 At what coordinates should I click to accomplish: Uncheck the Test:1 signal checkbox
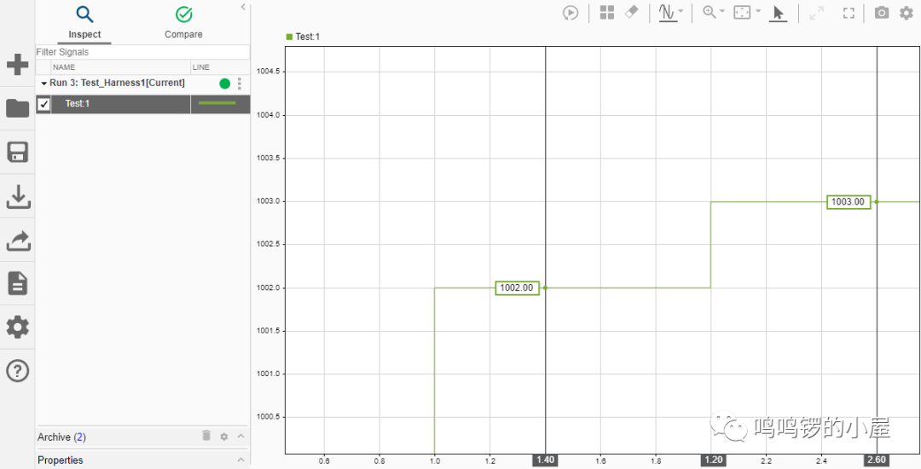[43, 105]
